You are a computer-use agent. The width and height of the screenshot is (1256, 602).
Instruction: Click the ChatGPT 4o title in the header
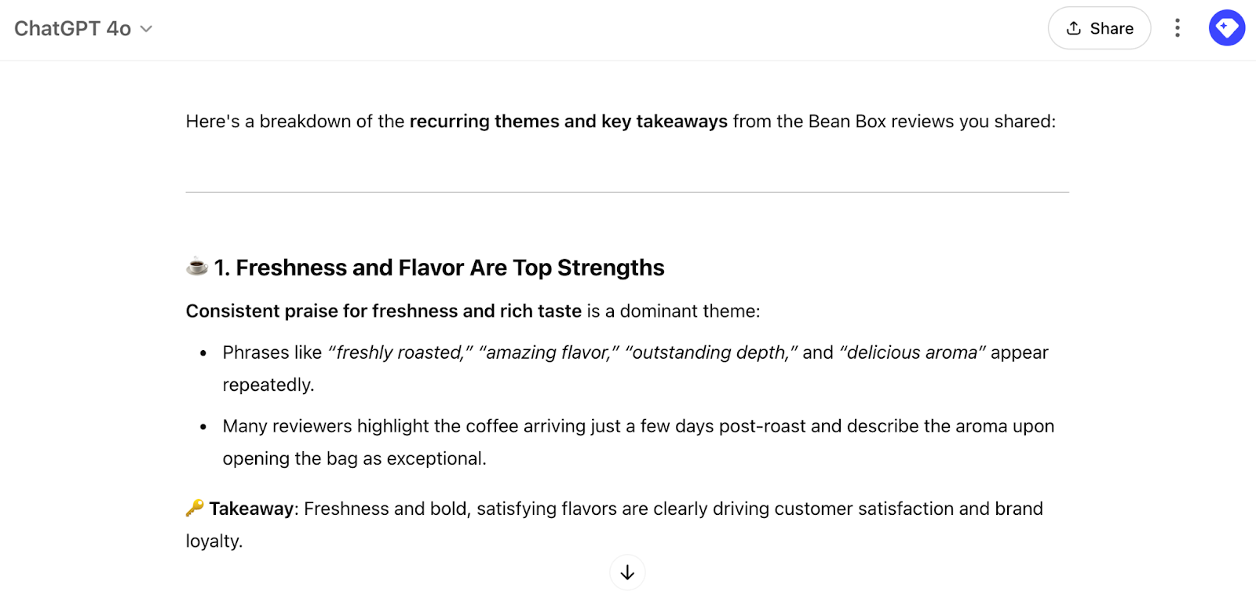tap(73, 28)
